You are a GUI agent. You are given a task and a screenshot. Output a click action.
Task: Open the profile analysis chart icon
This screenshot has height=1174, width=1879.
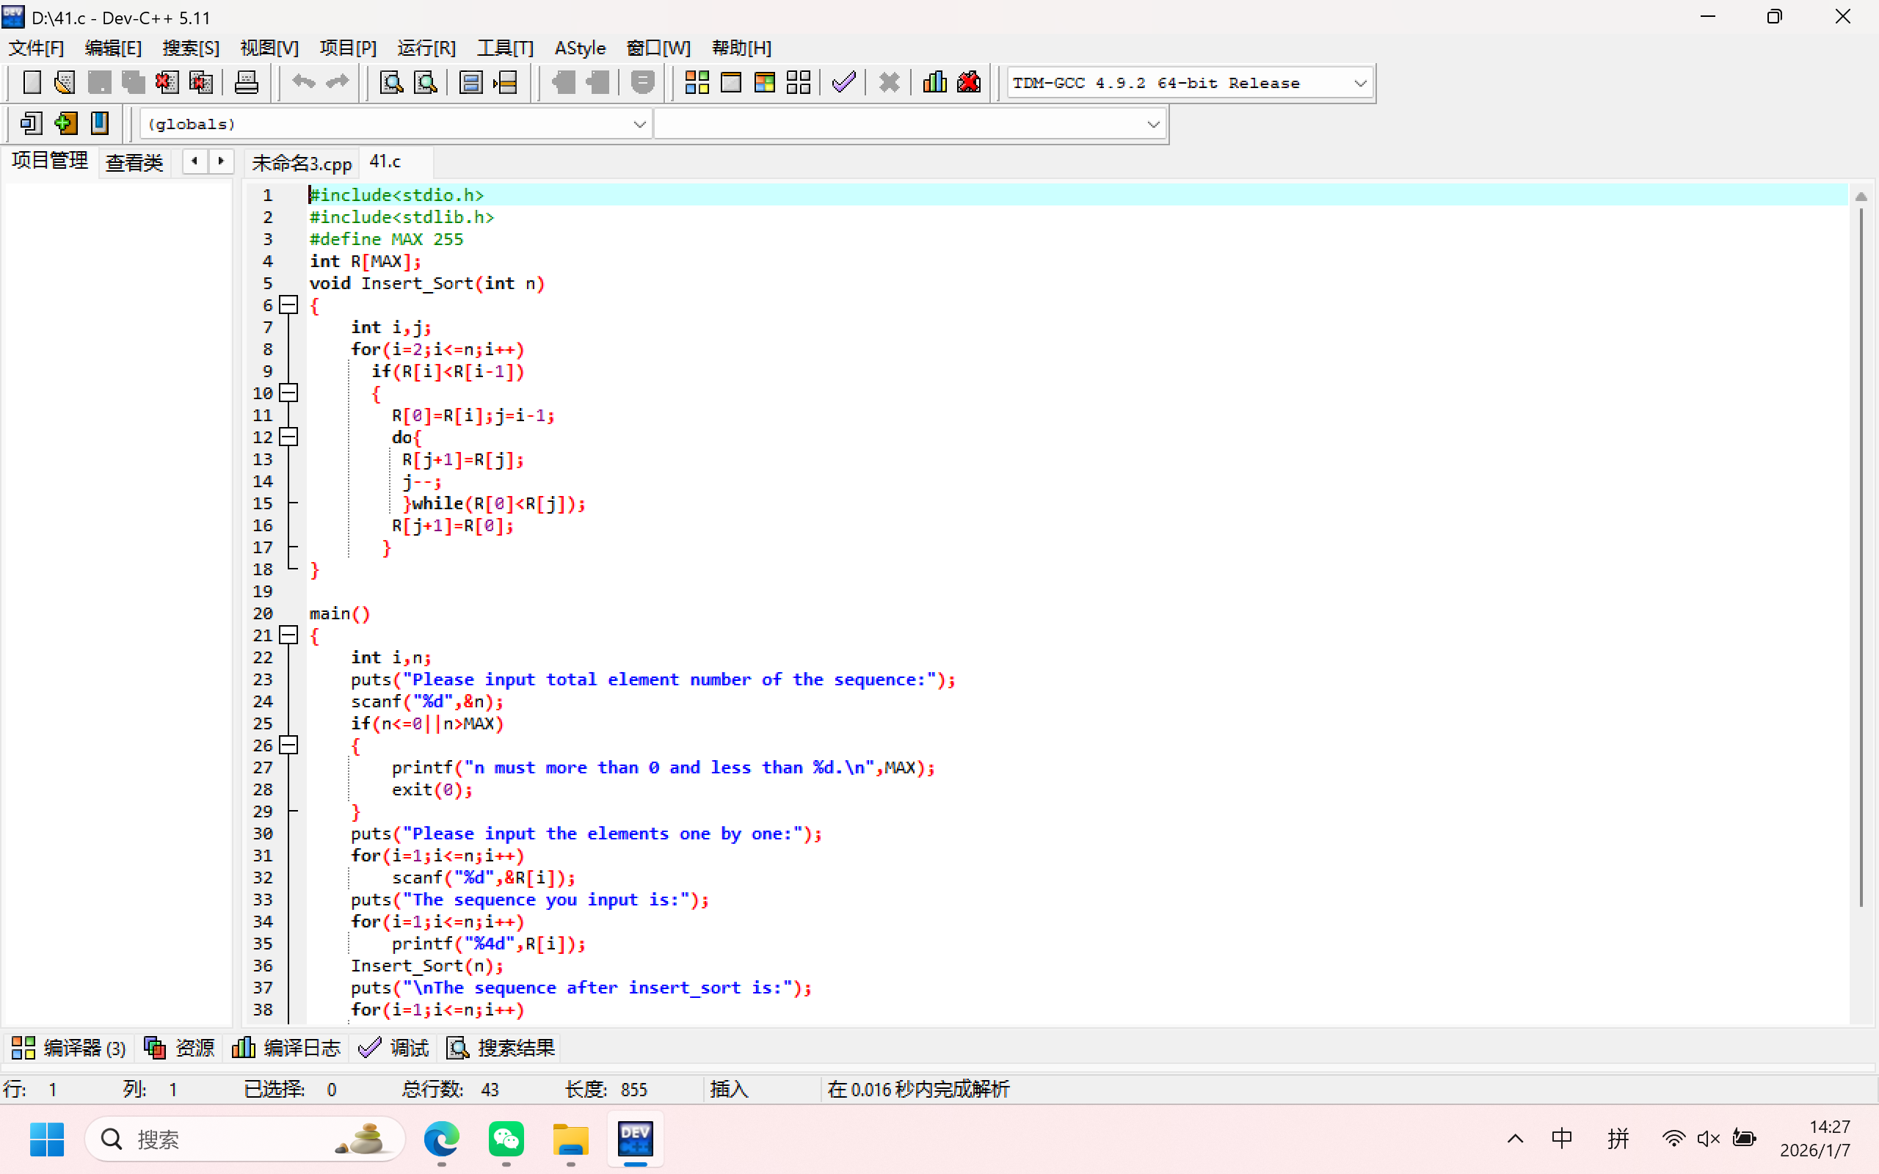[x=934, y=82]
